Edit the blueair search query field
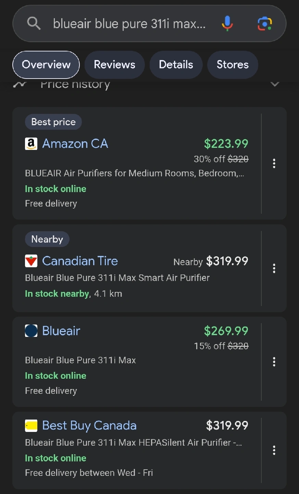299x494 pixels. [x=129, y=24]
